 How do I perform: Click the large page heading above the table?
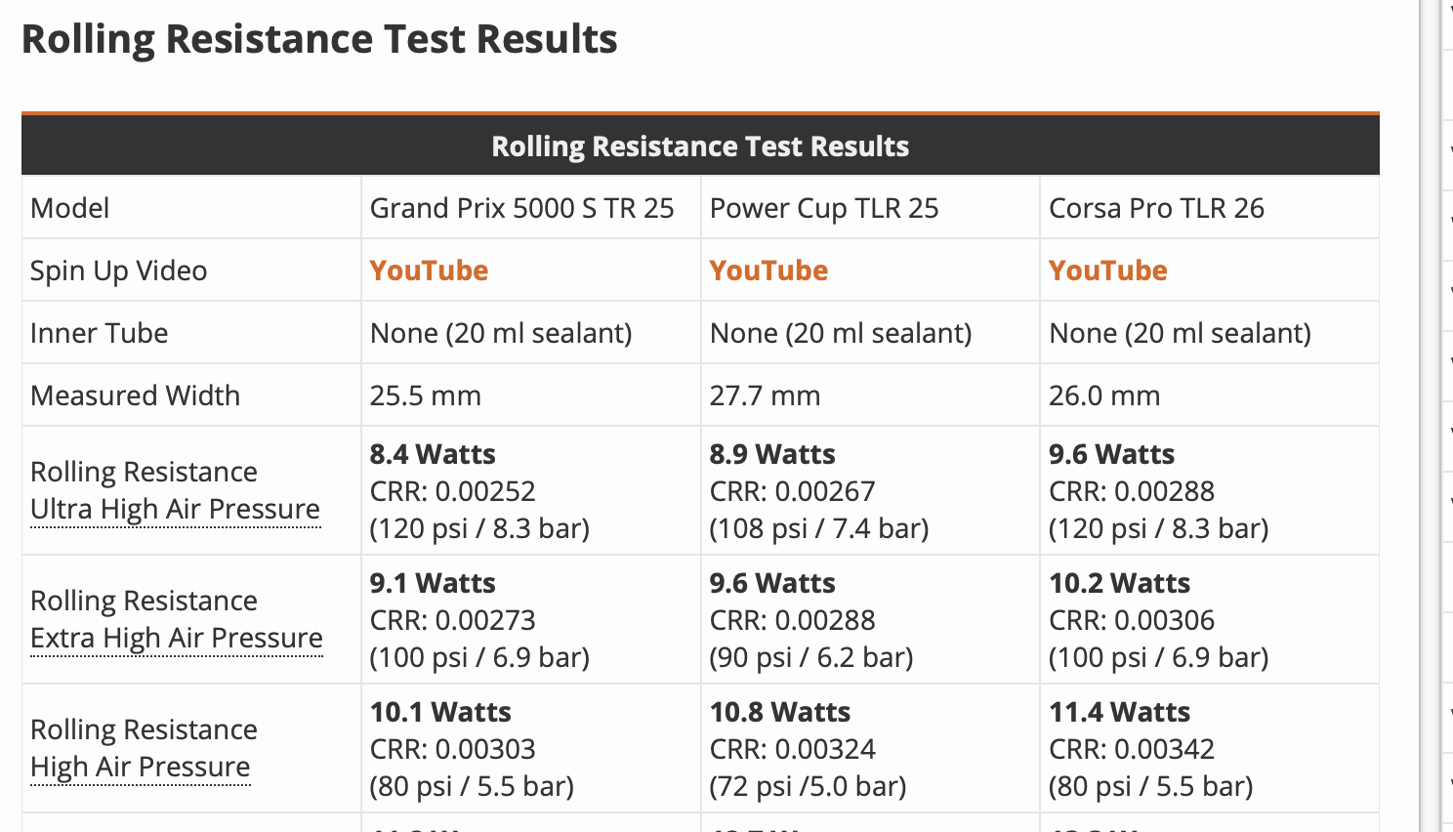(319, 40)
